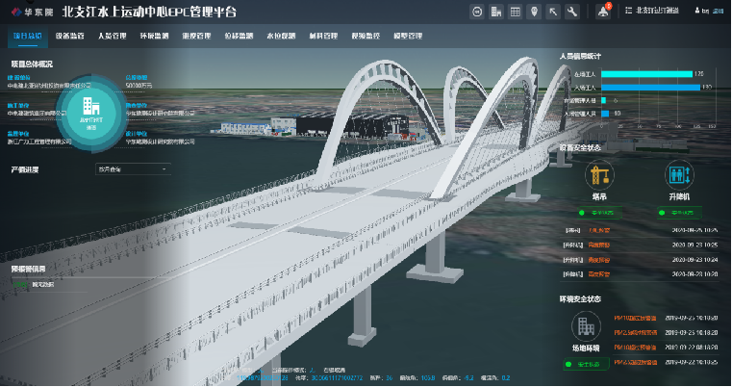732x387 pixels.
Task: Click the building icon in top toolbar
Action: [x=495, y=12]
